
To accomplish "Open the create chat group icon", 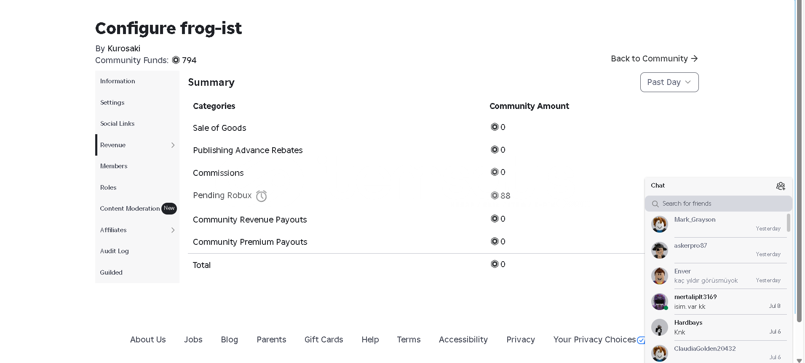I will tap(781, 186).
